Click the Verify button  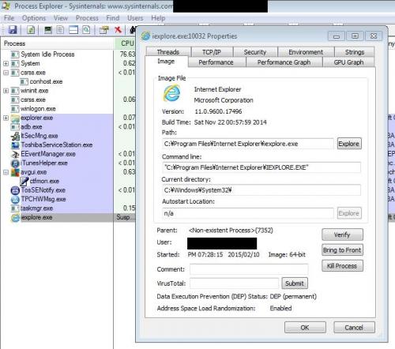342,235
